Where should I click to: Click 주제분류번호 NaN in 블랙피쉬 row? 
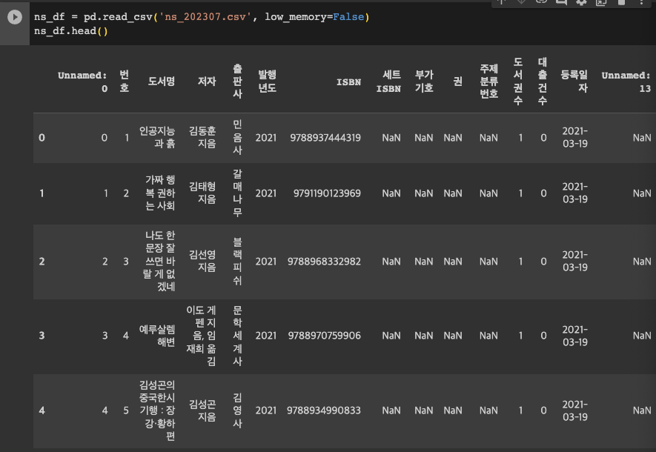point(488,262)
